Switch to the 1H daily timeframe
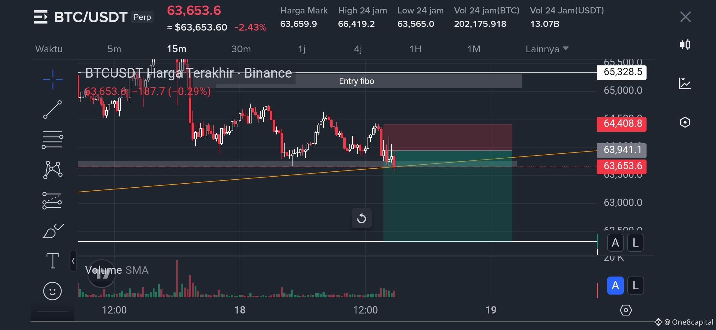 pos(416,49)
